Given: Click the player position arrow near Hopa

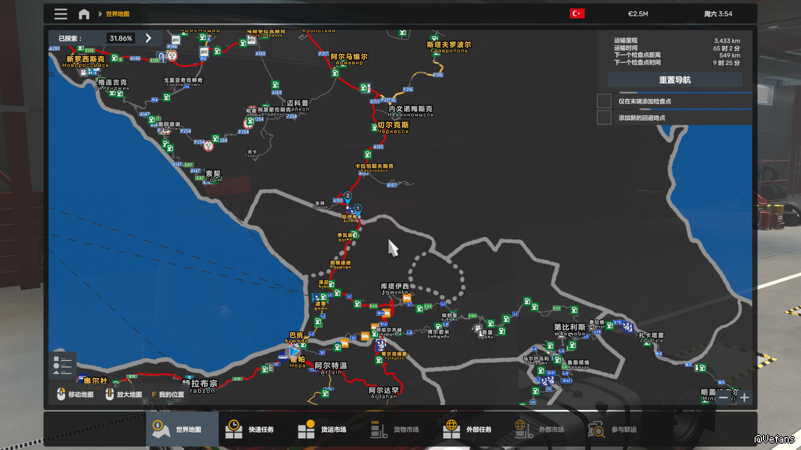Looking at the screenshot, I should pos(294,351).
